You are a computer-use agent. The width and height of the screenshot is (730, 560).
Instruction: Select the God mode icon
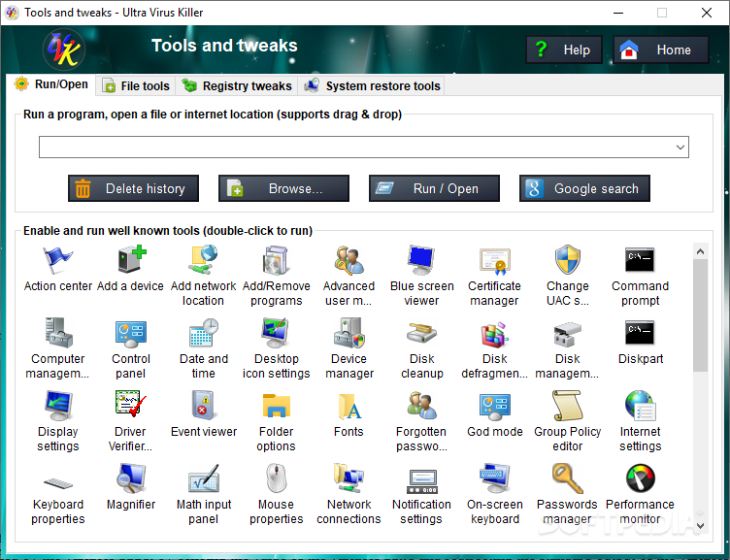click(x=494, y=406)
